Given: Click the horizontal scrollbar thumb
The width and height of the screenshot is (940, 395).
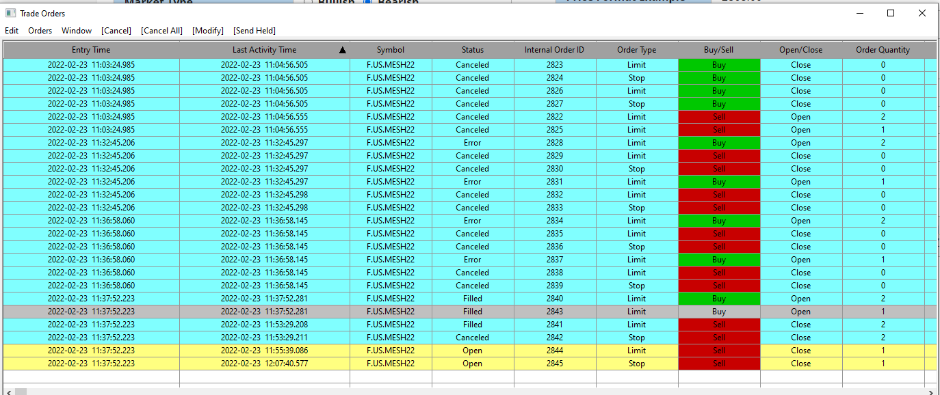Looking at the screenshot, I should 21,392.
